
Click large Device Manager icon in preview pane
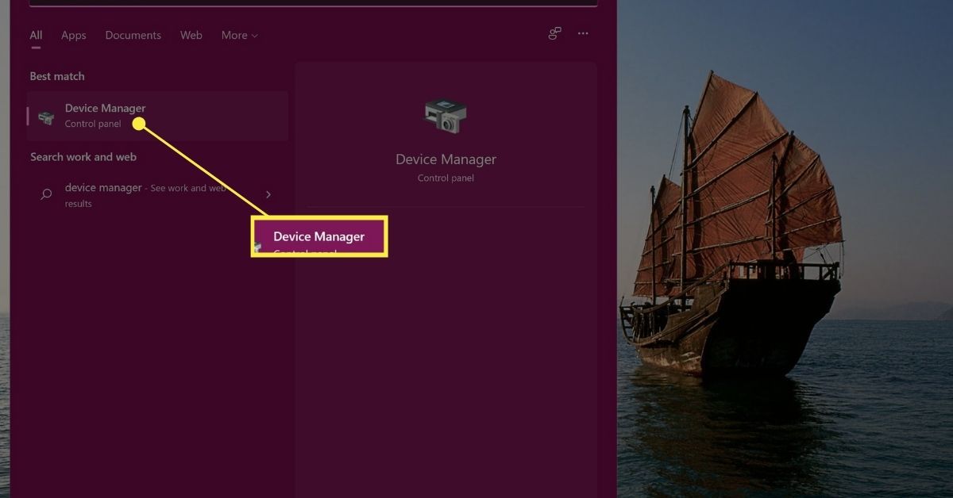(446, 117)
